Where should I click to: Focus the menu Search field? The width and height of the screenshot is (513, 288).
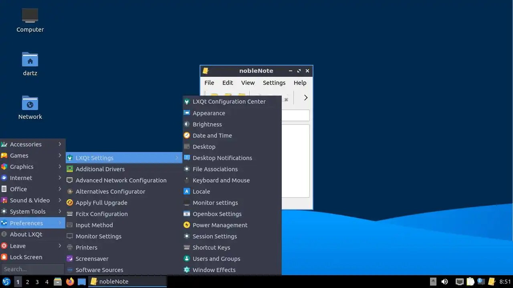32,269
